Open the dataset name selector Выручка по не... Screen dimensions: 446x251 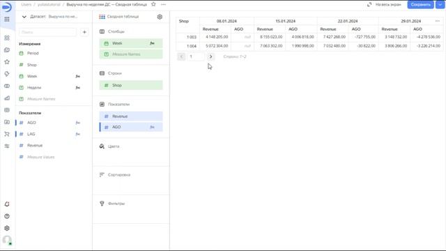pos(63,17)
